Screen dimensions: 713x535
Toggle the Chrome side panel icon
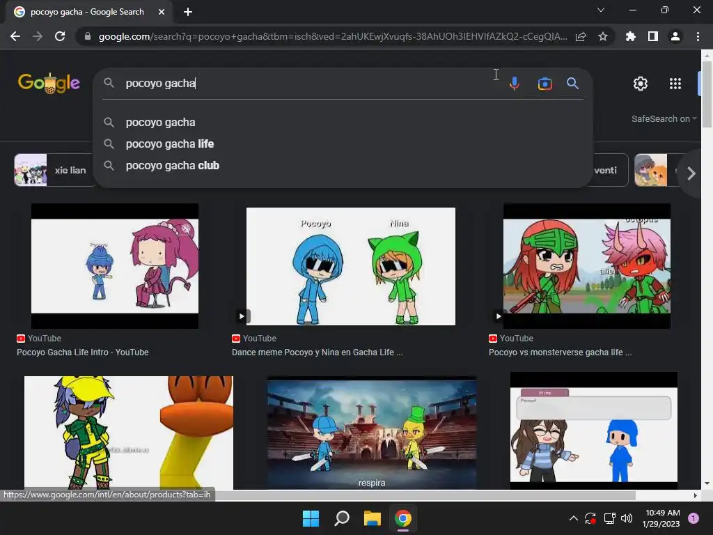pyautogui.click(x=653, y=36)
